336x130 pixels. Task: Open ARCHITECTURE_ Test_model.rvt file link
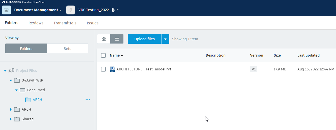[x=144, y=69]
